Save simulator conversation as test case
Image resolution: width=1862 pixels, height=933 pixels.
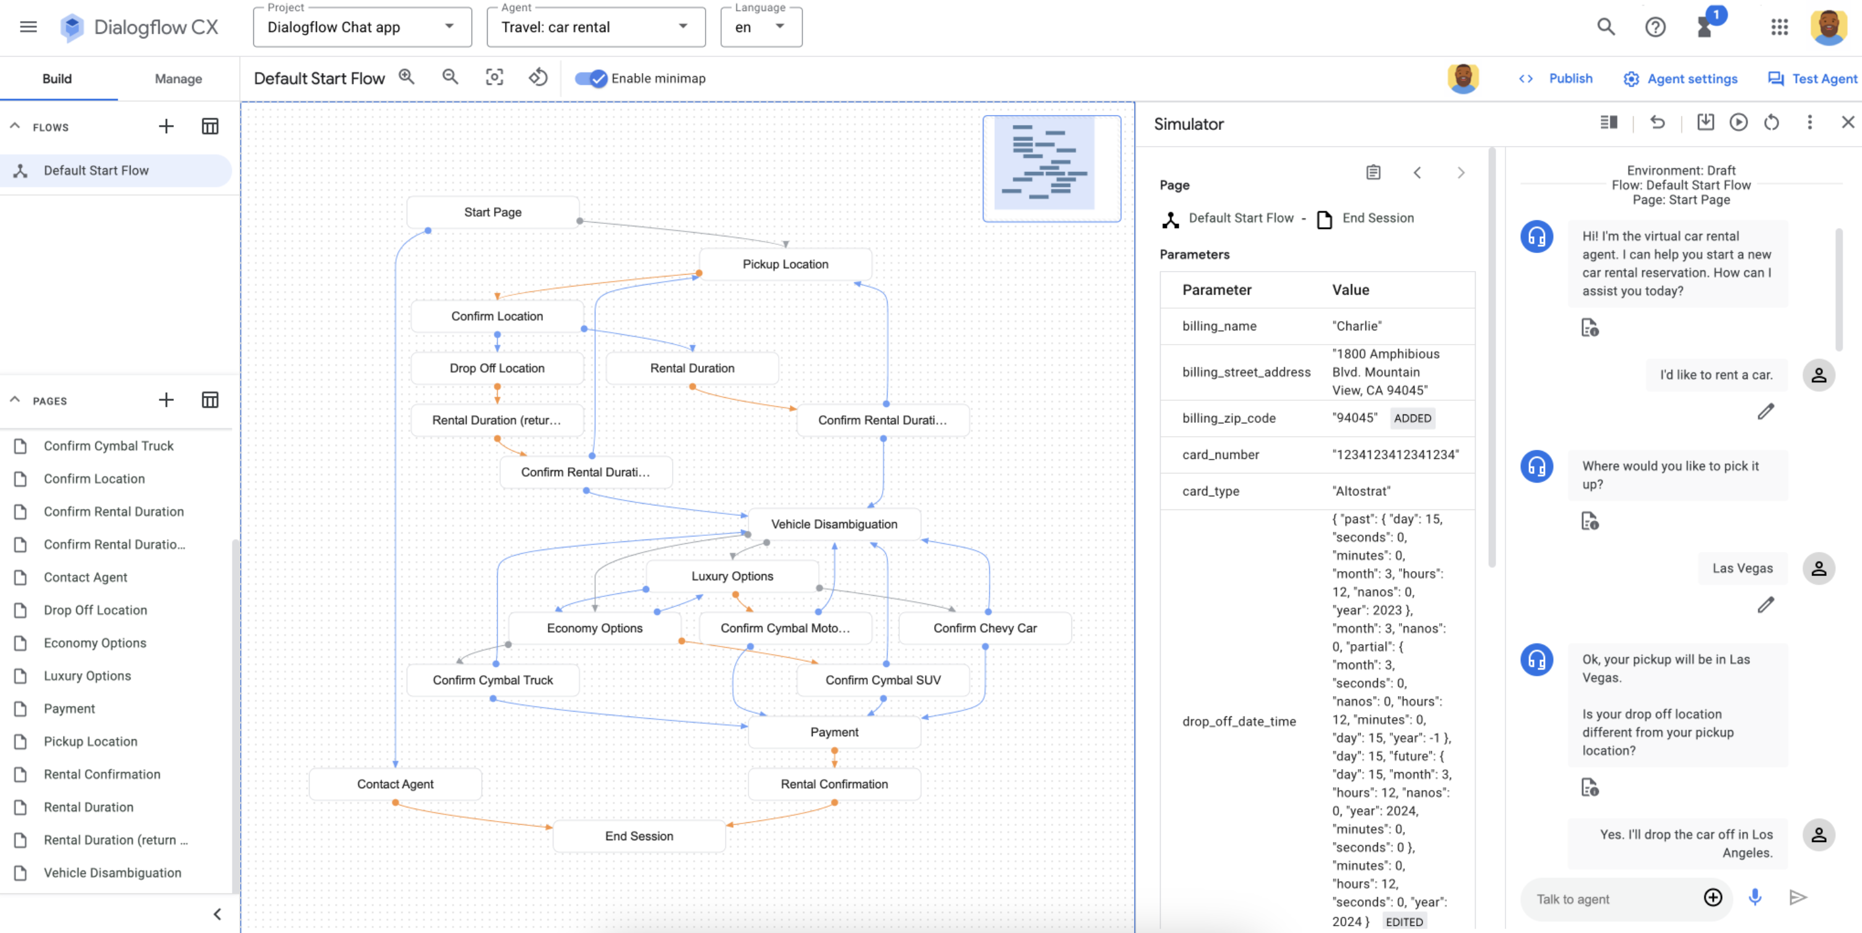[x=1705, y=122]
